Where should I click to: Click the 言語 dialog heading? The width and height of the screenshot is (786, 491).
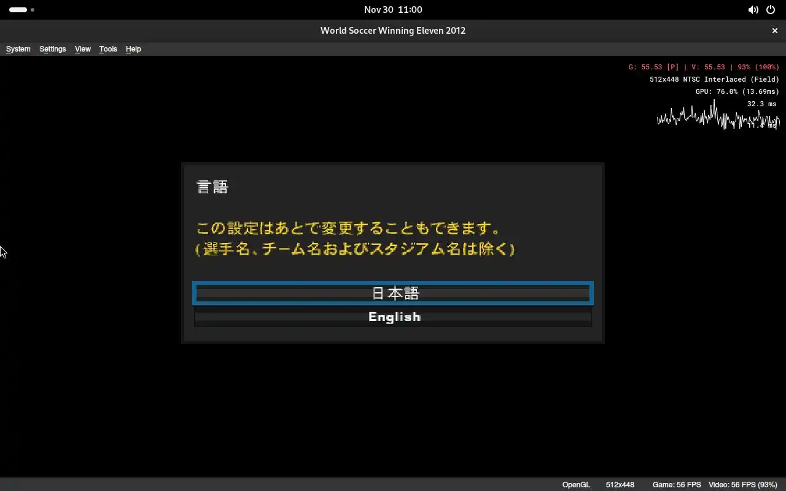click(x=212, y=187)
